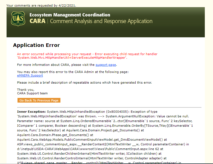Click 'You may also report this error' sentence
Image resolution: width=213 pixels, height=164 pixels.
(73, 72)
